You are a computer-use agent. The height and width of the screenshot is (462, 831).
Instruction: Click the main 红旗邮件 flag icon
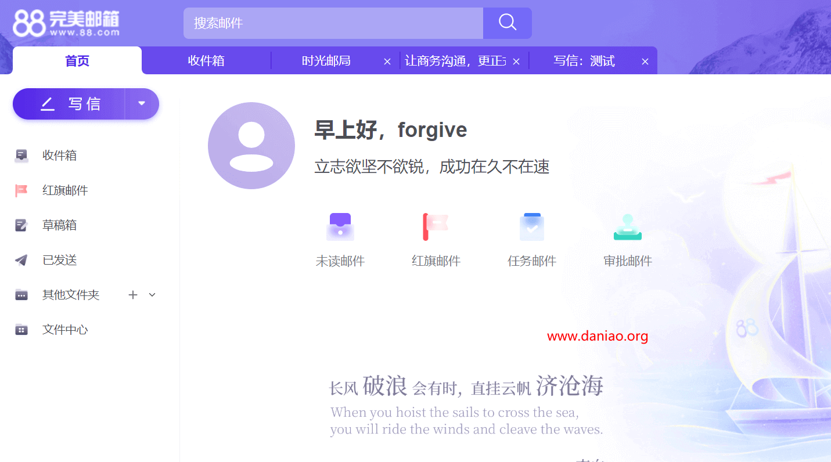pyautogui.click(x=436, y=227)
